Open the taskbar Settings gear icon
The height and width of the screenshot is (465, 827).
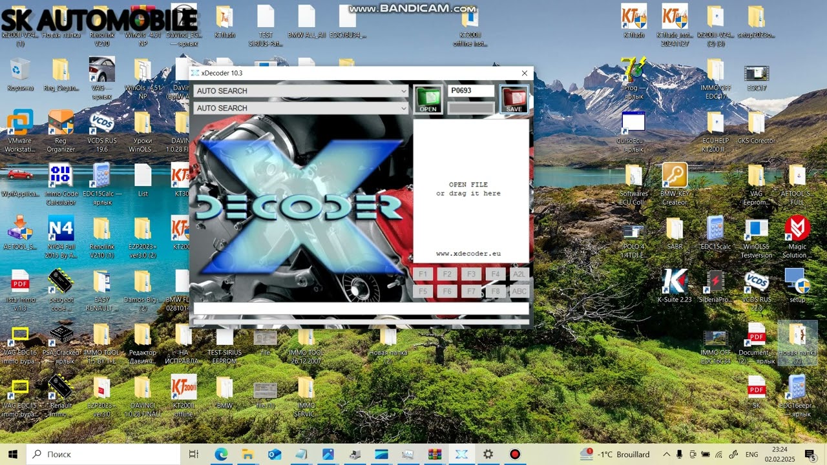coord(488,454)
